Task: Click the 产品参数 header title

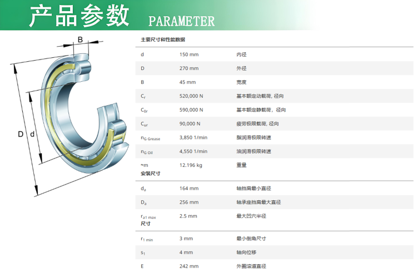Action: pos(79,16)
